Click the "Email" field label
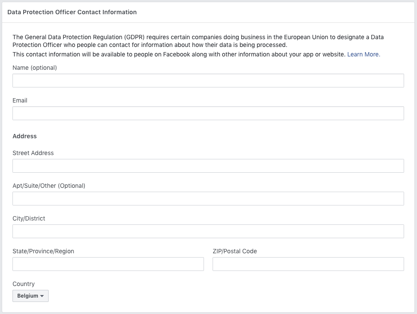Viewport: 417px width, 314px height. (20, 100)
